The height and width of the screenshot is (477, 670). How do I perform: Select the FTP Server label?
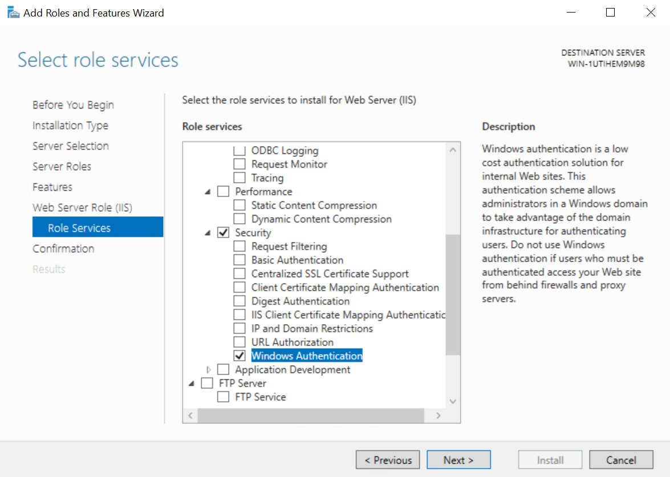[x=242, y=383]
